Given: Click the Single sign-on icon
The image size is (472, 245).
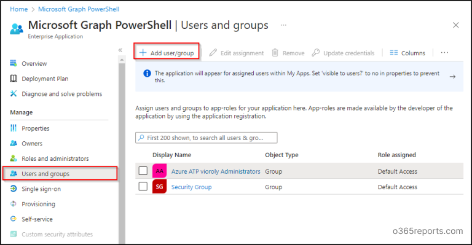Looking at the screenshot, I should click(14, 189).
